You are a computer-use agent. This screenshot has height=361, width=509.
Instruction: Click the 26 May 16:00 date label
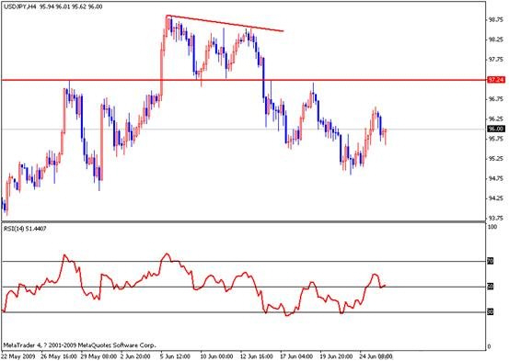point(59,356)
